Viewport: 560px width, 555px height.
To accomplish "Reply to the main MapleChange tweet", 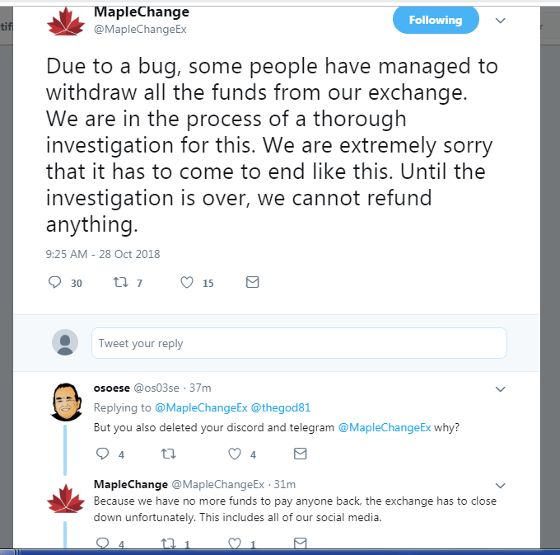I will [56, 283].
